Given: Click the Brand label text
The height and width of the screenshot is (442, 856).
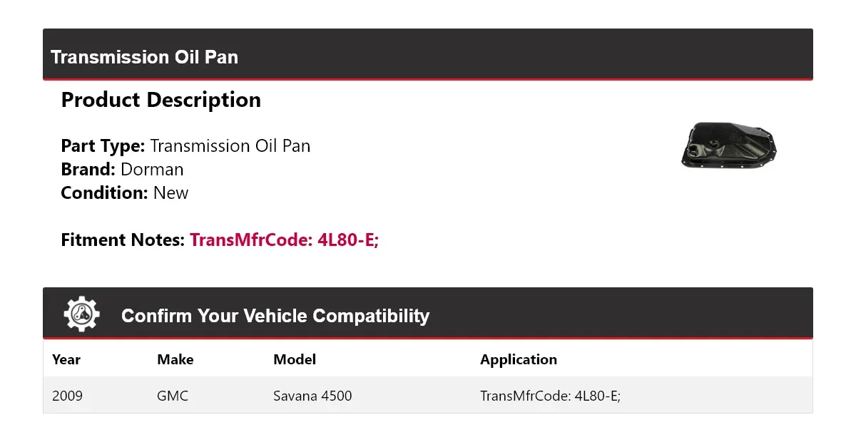Looking at the screenshot, I should coord(88,169).
